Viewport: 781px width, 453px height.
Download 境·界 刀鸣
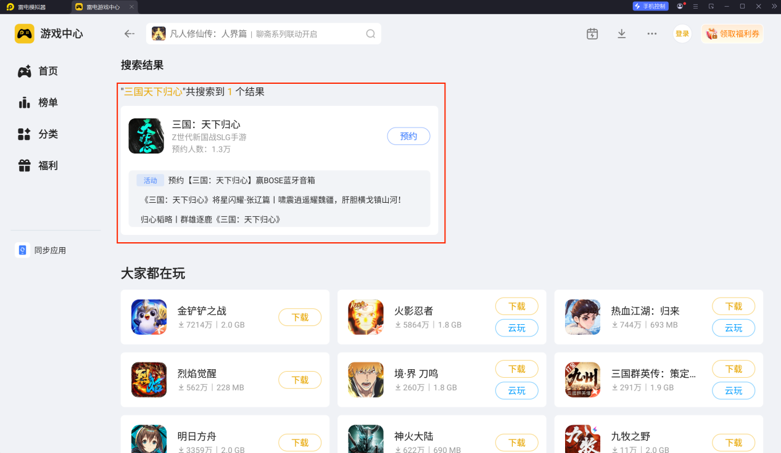(517, 369)
